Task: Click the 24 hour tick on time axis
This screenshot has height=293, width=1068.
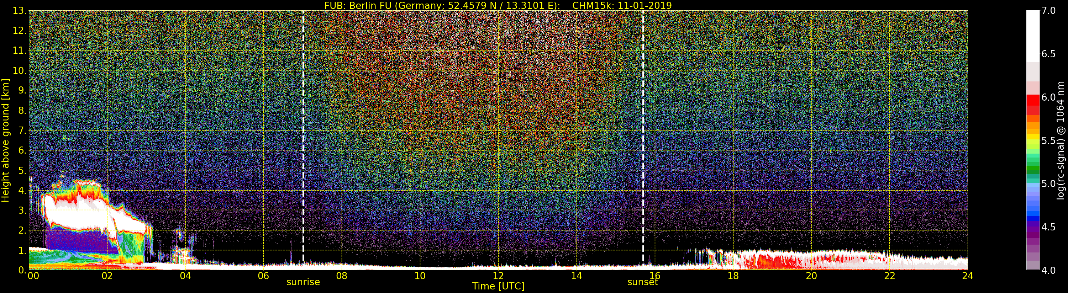Action: point(967,276)
